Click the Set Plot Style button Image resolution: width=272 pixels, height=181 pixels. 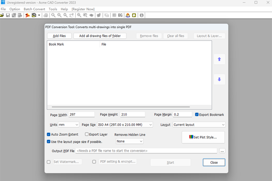coord(203,137)
